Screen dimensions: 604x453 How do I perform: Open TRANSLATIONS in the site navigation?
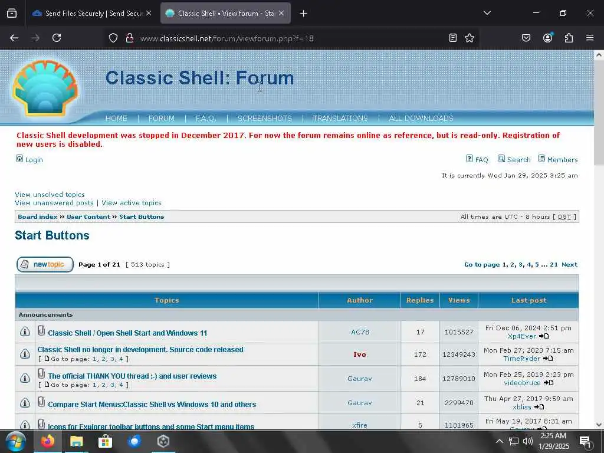pyautogui.click(x=340, y=118)
